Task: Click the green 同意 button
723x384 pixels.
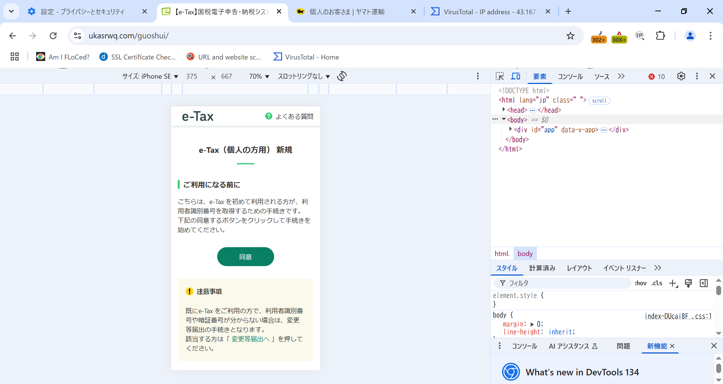Action: [x=246, y=257]
